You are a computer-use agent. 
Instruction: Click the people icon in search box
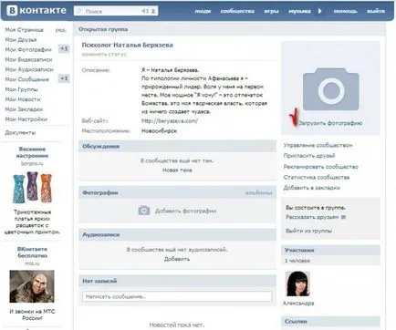(x=153, y=11)
